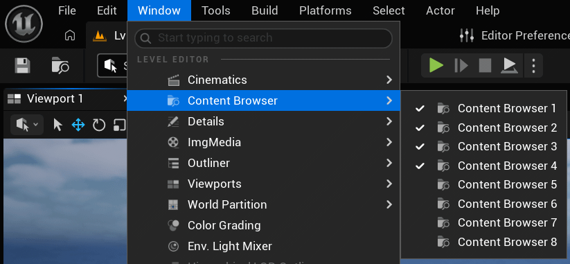
Task: Expand the Viewports submenu arrow
Action: pyautogui.click(x=389, y=184)
